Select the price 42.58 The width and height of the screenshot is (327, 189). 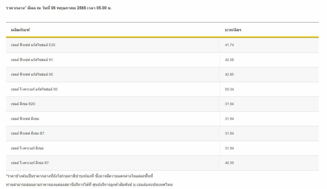229,60
